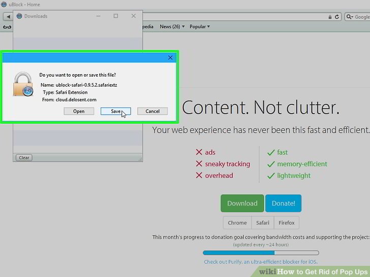
Task: Click the Safari Extension type text
Action: coord(72,92)
